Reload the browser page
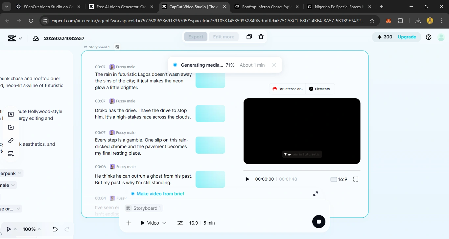This screenshot has width=449, height=239. click(31, 21)
